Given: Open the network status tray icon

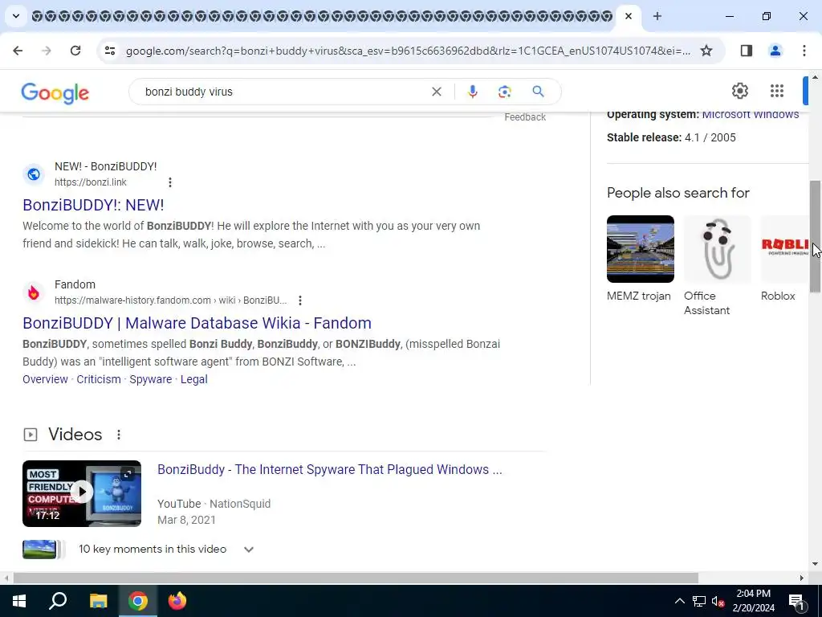Looking at the screenshot, I should tap(699, 601).
